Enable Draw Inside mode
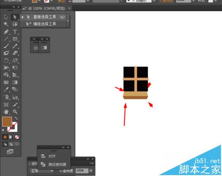Screen dimensions: 222x176 (17, 144)
